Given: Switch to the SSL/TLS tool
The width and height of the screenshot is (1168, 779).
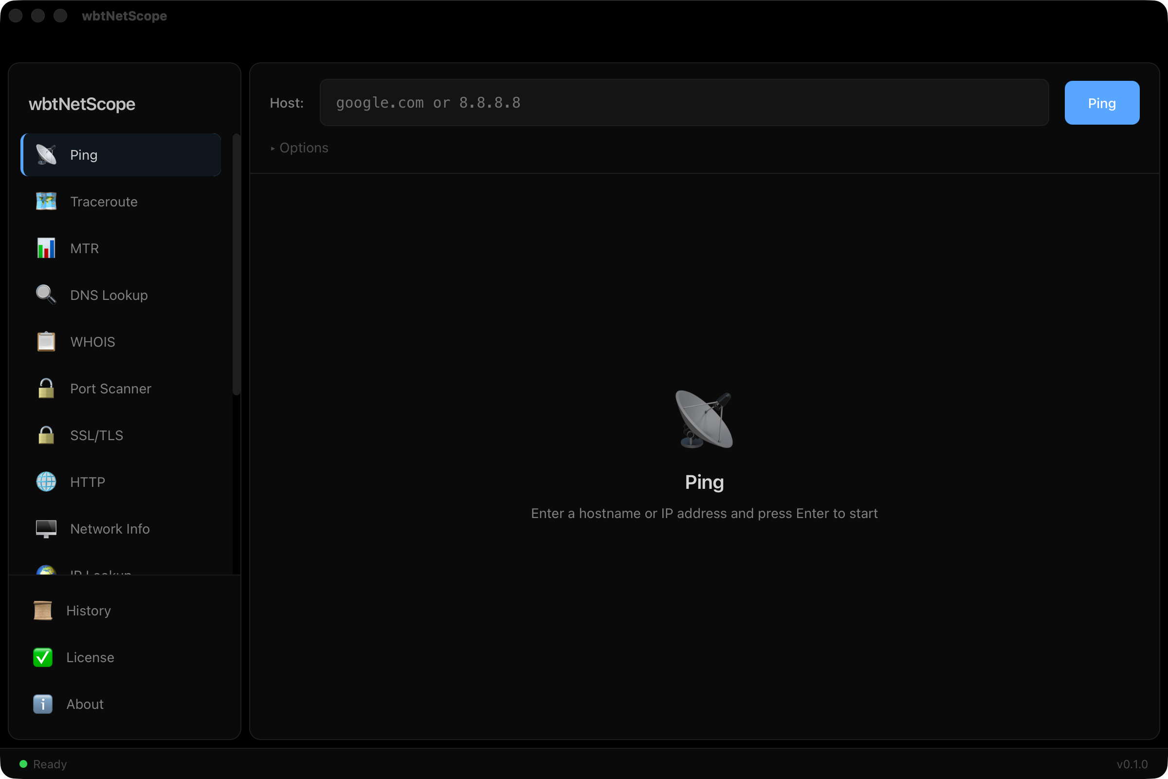Looking at the screenshot, I should (x=97, y=435).
